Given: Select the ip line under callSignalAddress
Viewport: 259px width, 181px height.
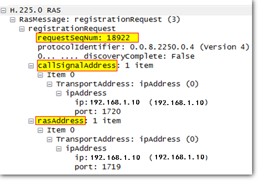Looking at the screenshot, I should [141, 103].
